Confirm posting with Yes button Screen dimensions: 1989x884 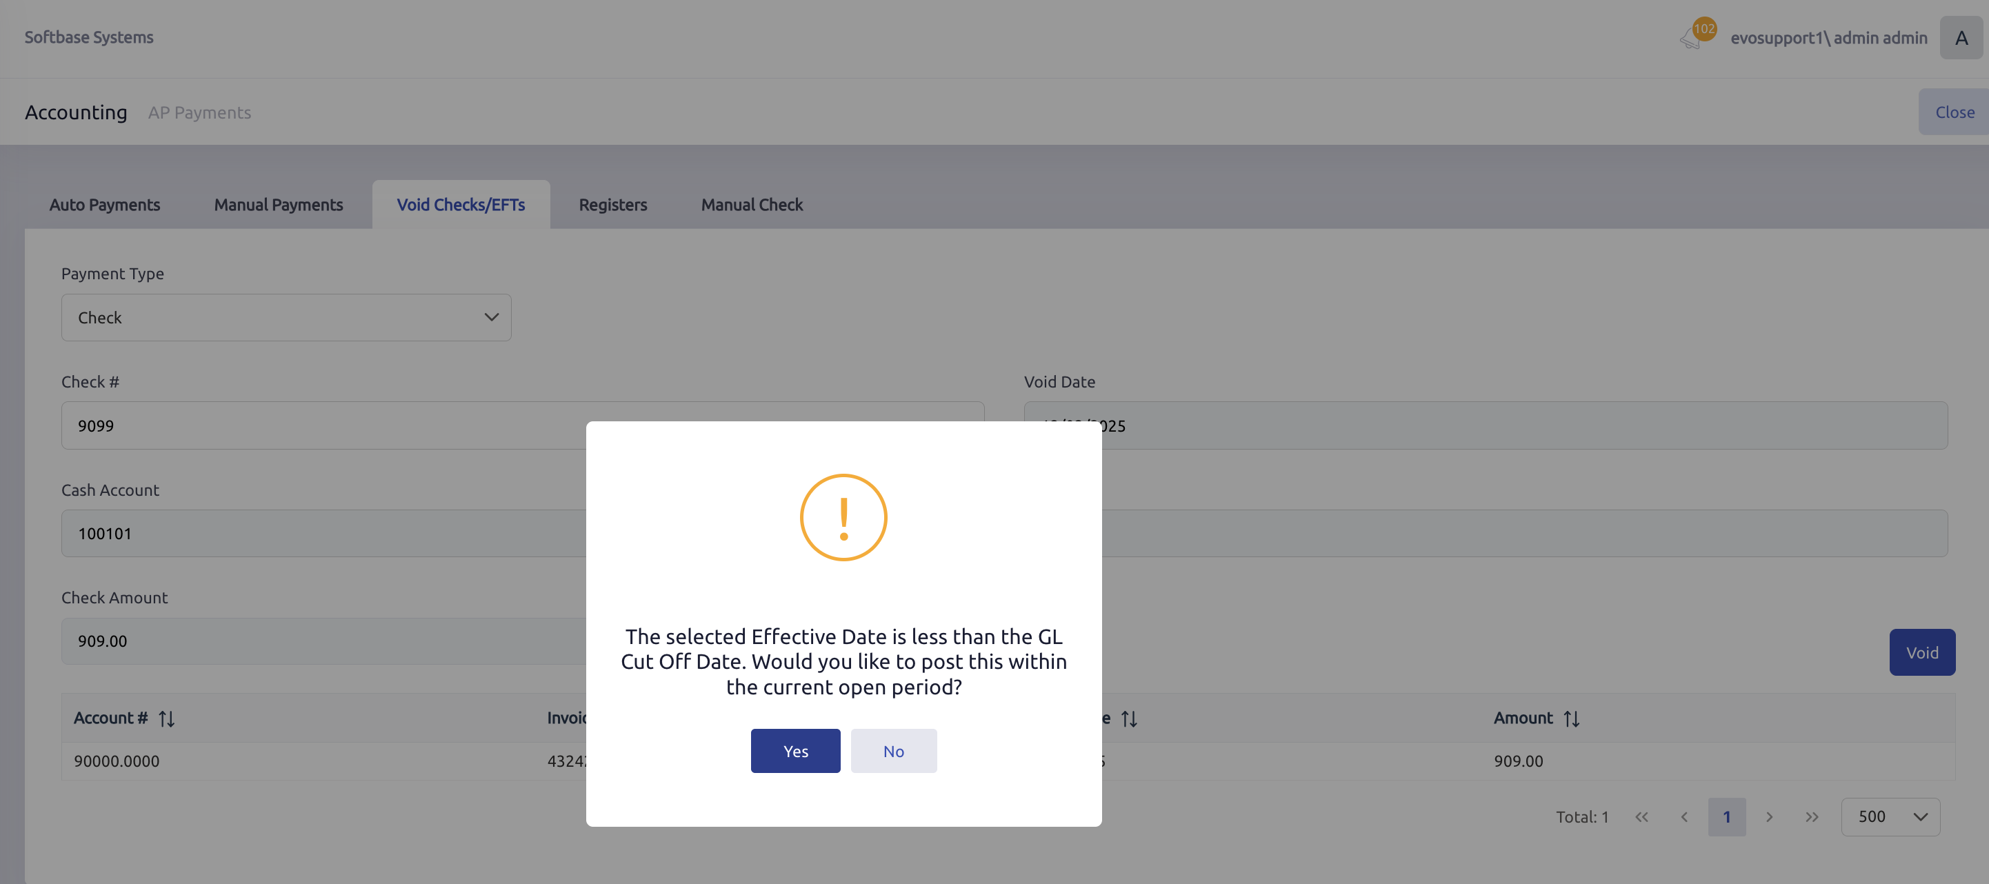(794, 751)
